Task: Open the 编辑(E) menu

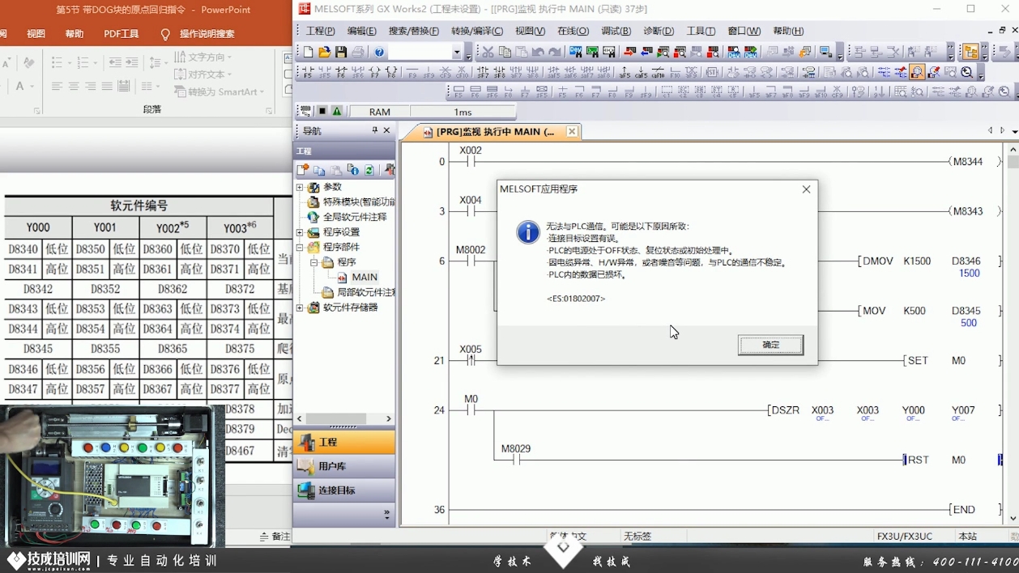Action: [x=361, y=31]
